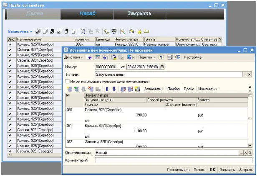The image size is (257, 176).
Task: Expand the Заполнить dropdown
Action: [x=154, y=89]
